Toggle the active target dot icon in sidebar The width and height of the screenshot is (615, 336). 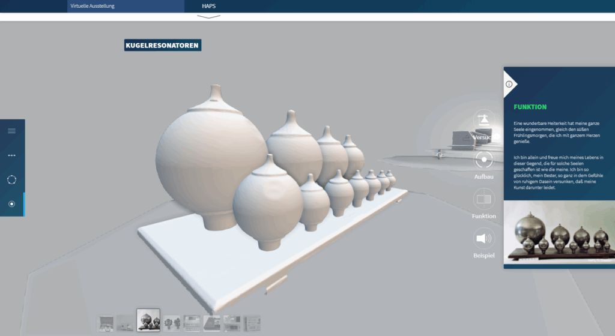[12, 204]
